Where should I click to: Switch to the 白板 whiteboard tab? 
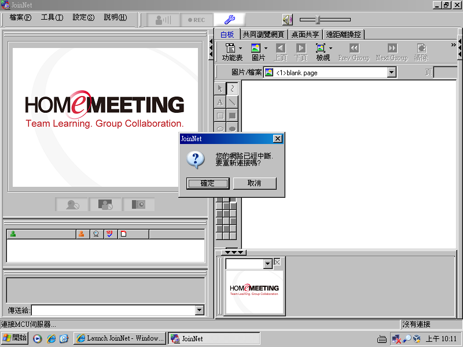pyautogui.click(x=227, y=35)
